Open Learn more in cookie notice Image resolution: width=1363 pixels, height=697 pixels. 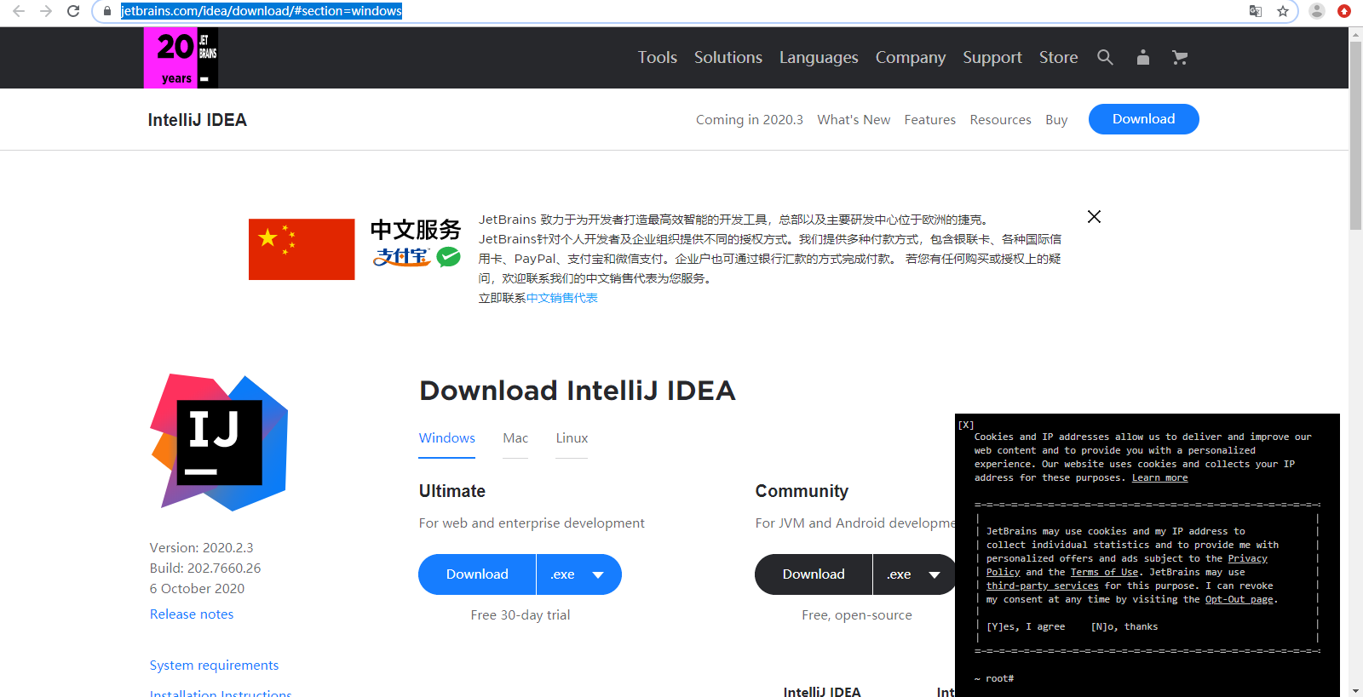pyautogui.click(x=1159, y=478)
